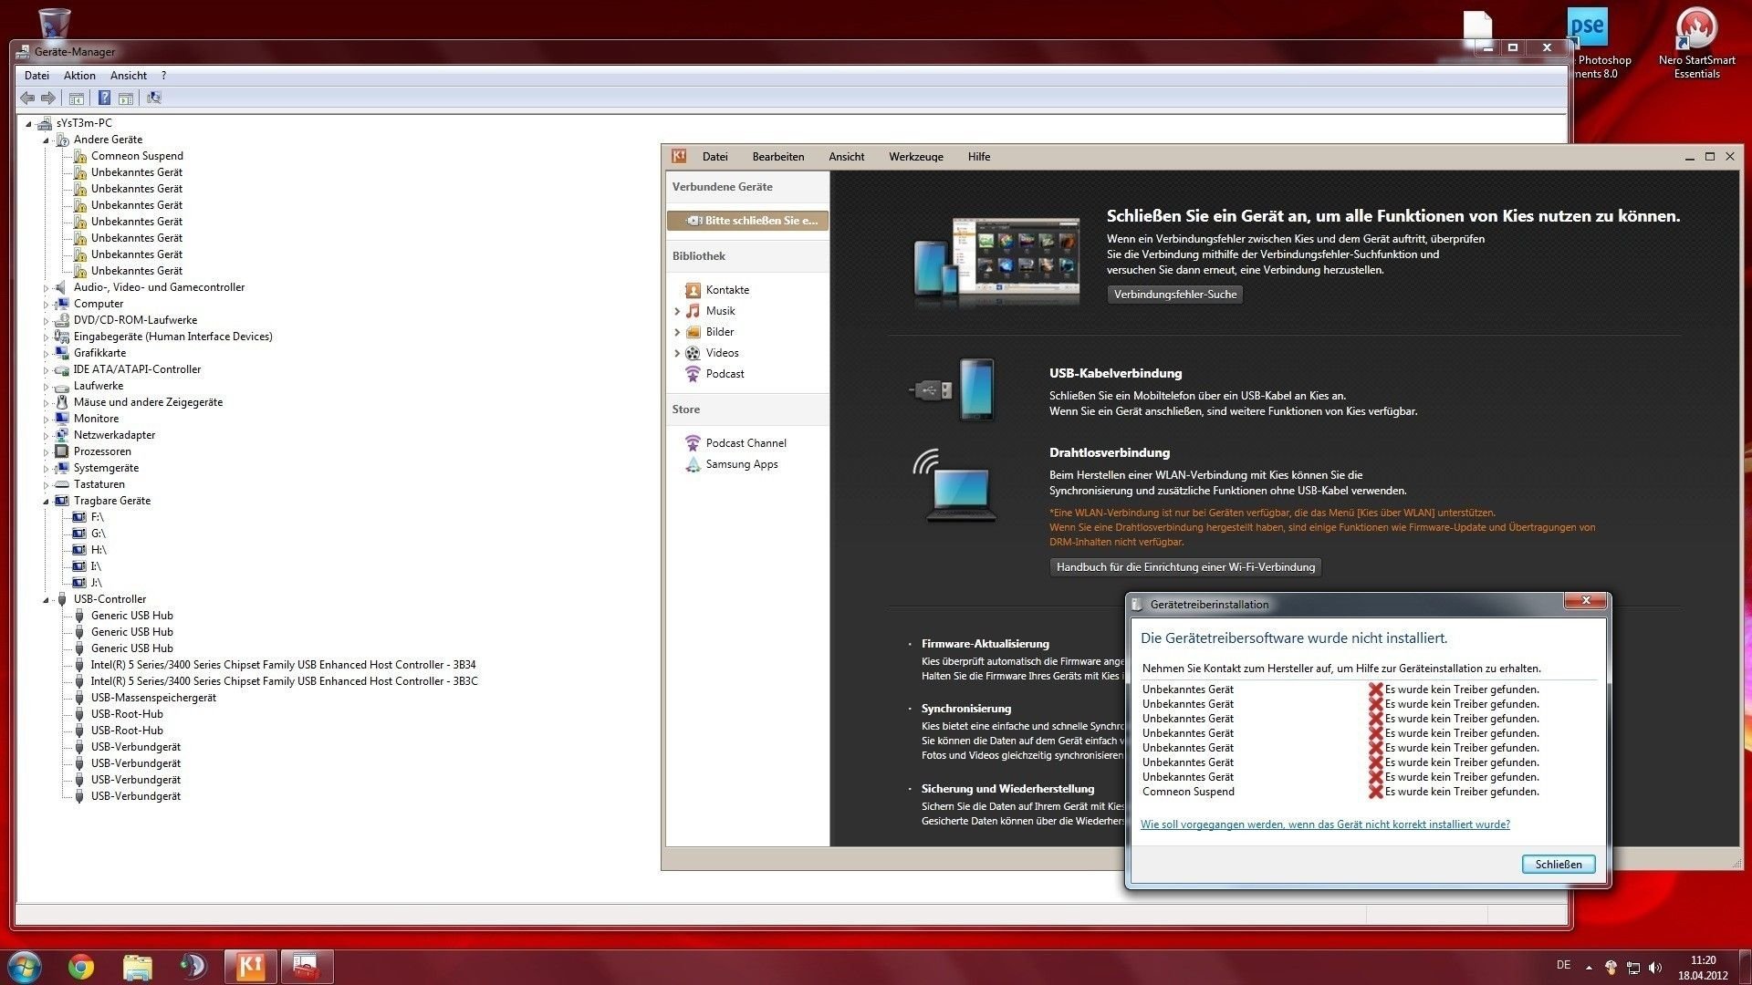Click the Geräte-Manager toolbox taskbar icon
The width and height of the screenshot is (1752, 985).
point(306,967)
